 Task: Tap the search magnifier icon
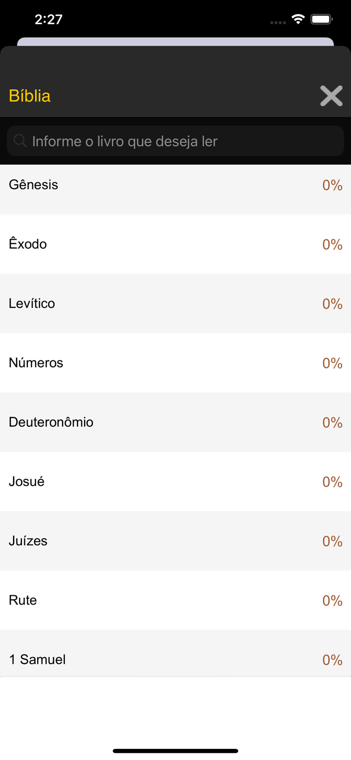click(20, 141)
